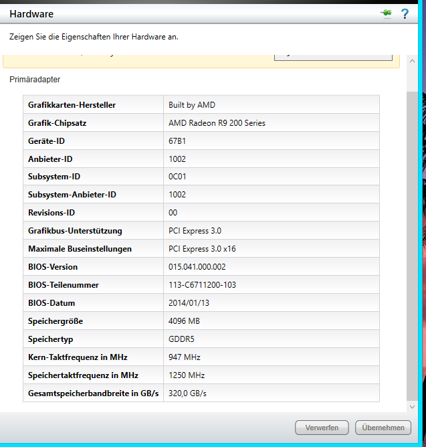Click the BIOS-Datum label

click(51, 303)
